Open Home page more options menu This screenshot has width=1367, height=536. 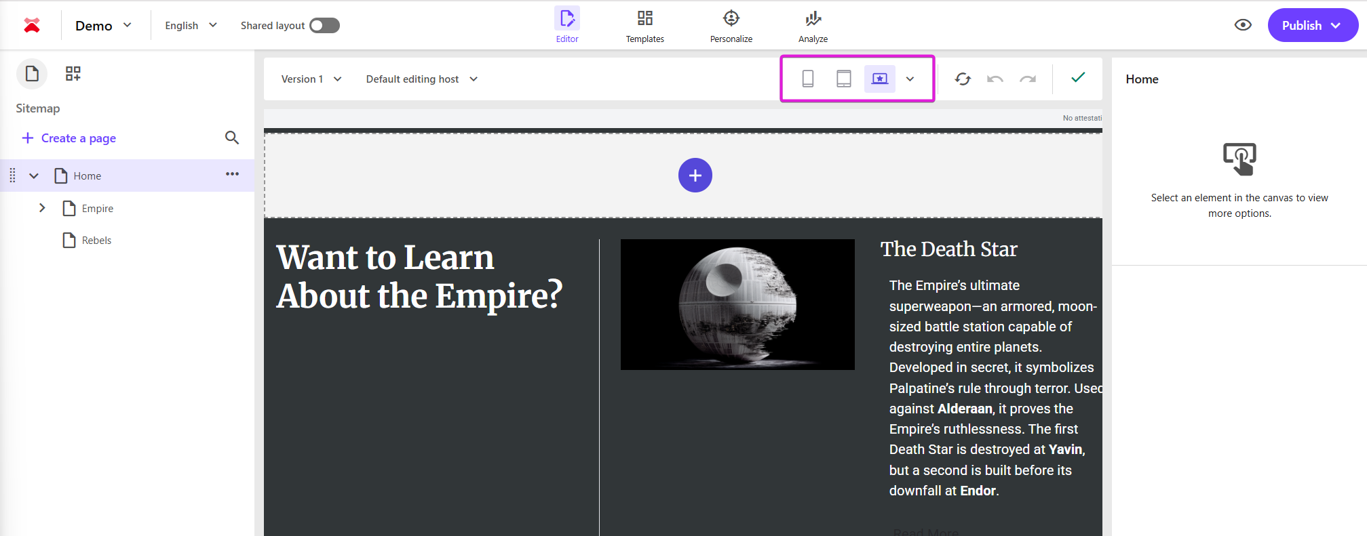(233, 174)
